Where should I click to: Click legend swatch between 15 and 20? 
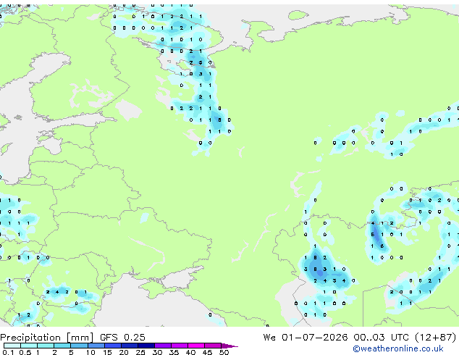[x=112, y=346]
